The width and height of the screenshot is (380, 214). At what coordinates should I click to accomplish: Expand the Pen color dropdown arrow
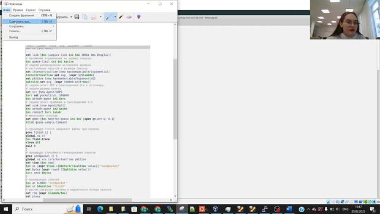pos(115,17)
